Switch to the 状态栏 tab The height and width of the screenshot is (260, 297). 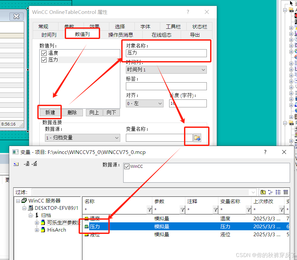[x=200, y=26]
